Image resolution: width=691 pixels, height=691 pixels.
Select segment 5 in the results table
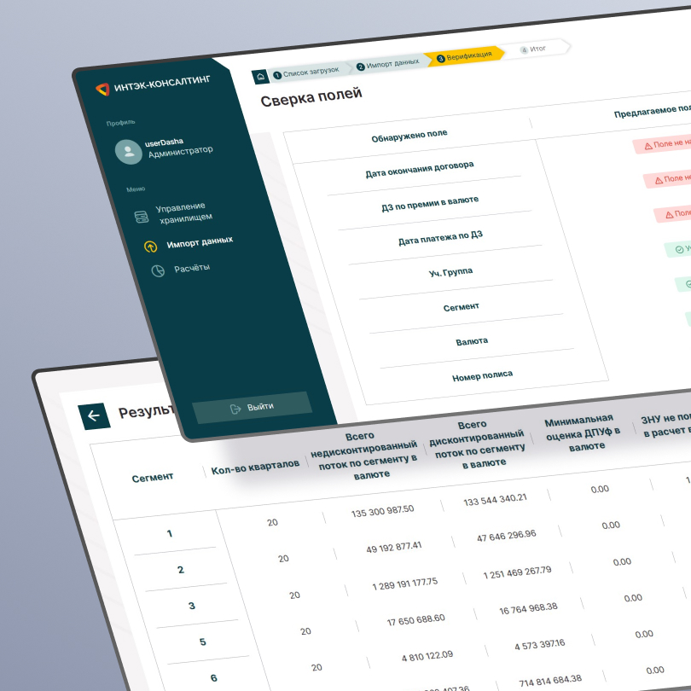click(203, 642)
